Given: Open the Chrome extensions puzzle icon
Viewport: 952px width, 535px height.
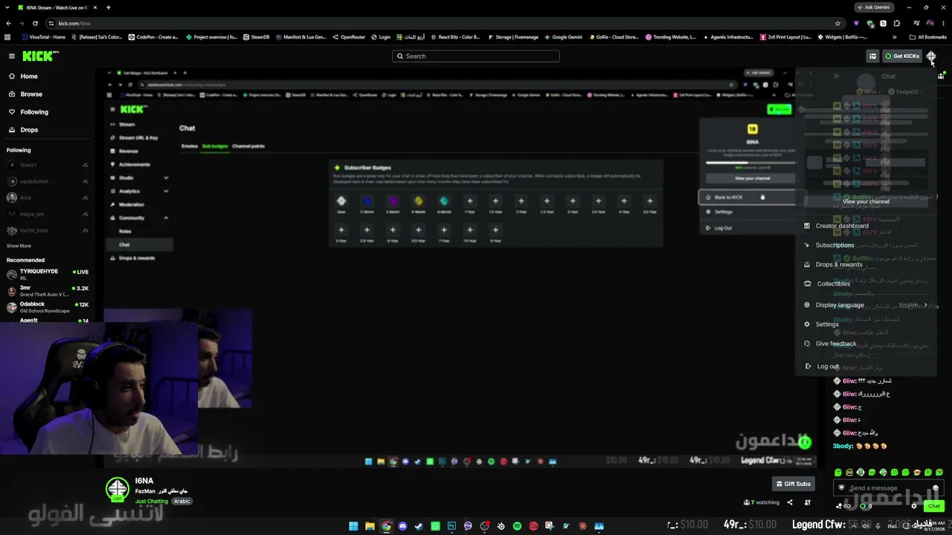Looking at the screenshot, I should tap(897, 23).
